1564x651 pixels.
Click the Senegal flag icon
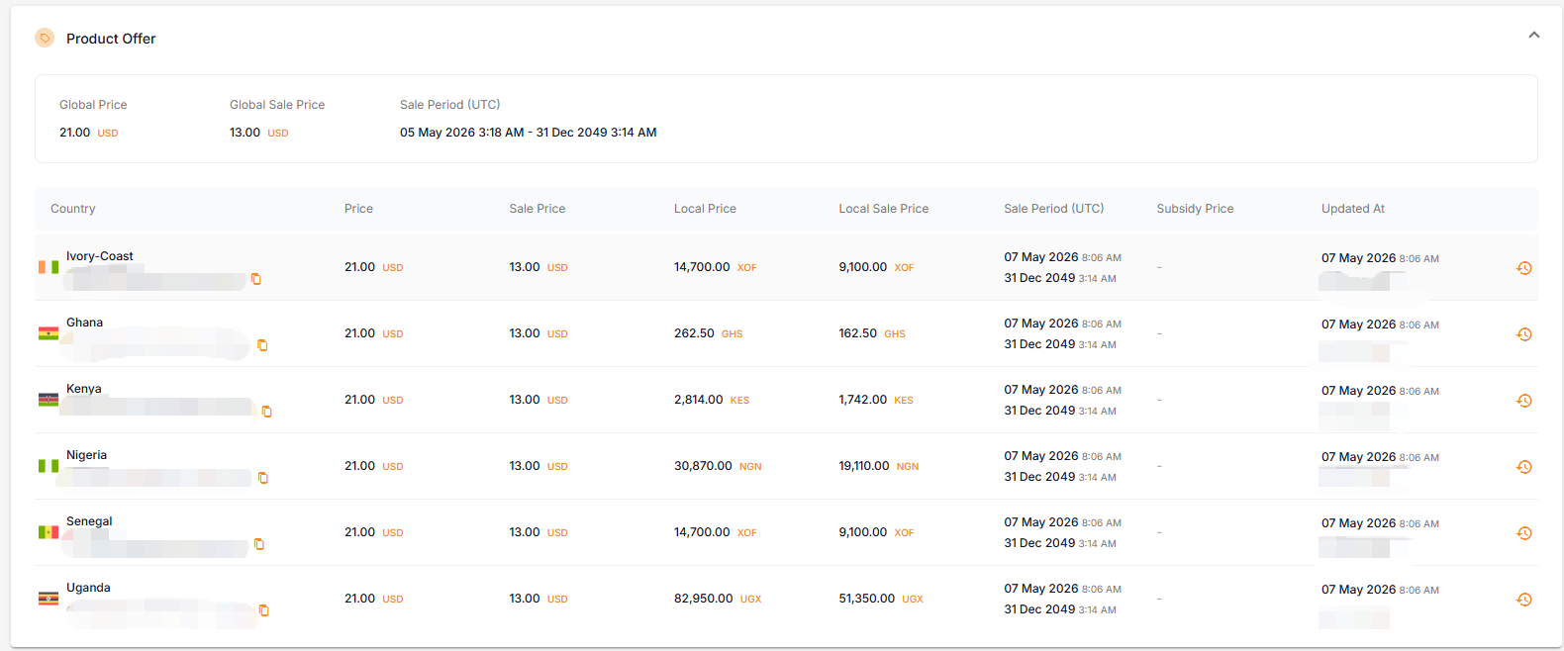(49, 532)
